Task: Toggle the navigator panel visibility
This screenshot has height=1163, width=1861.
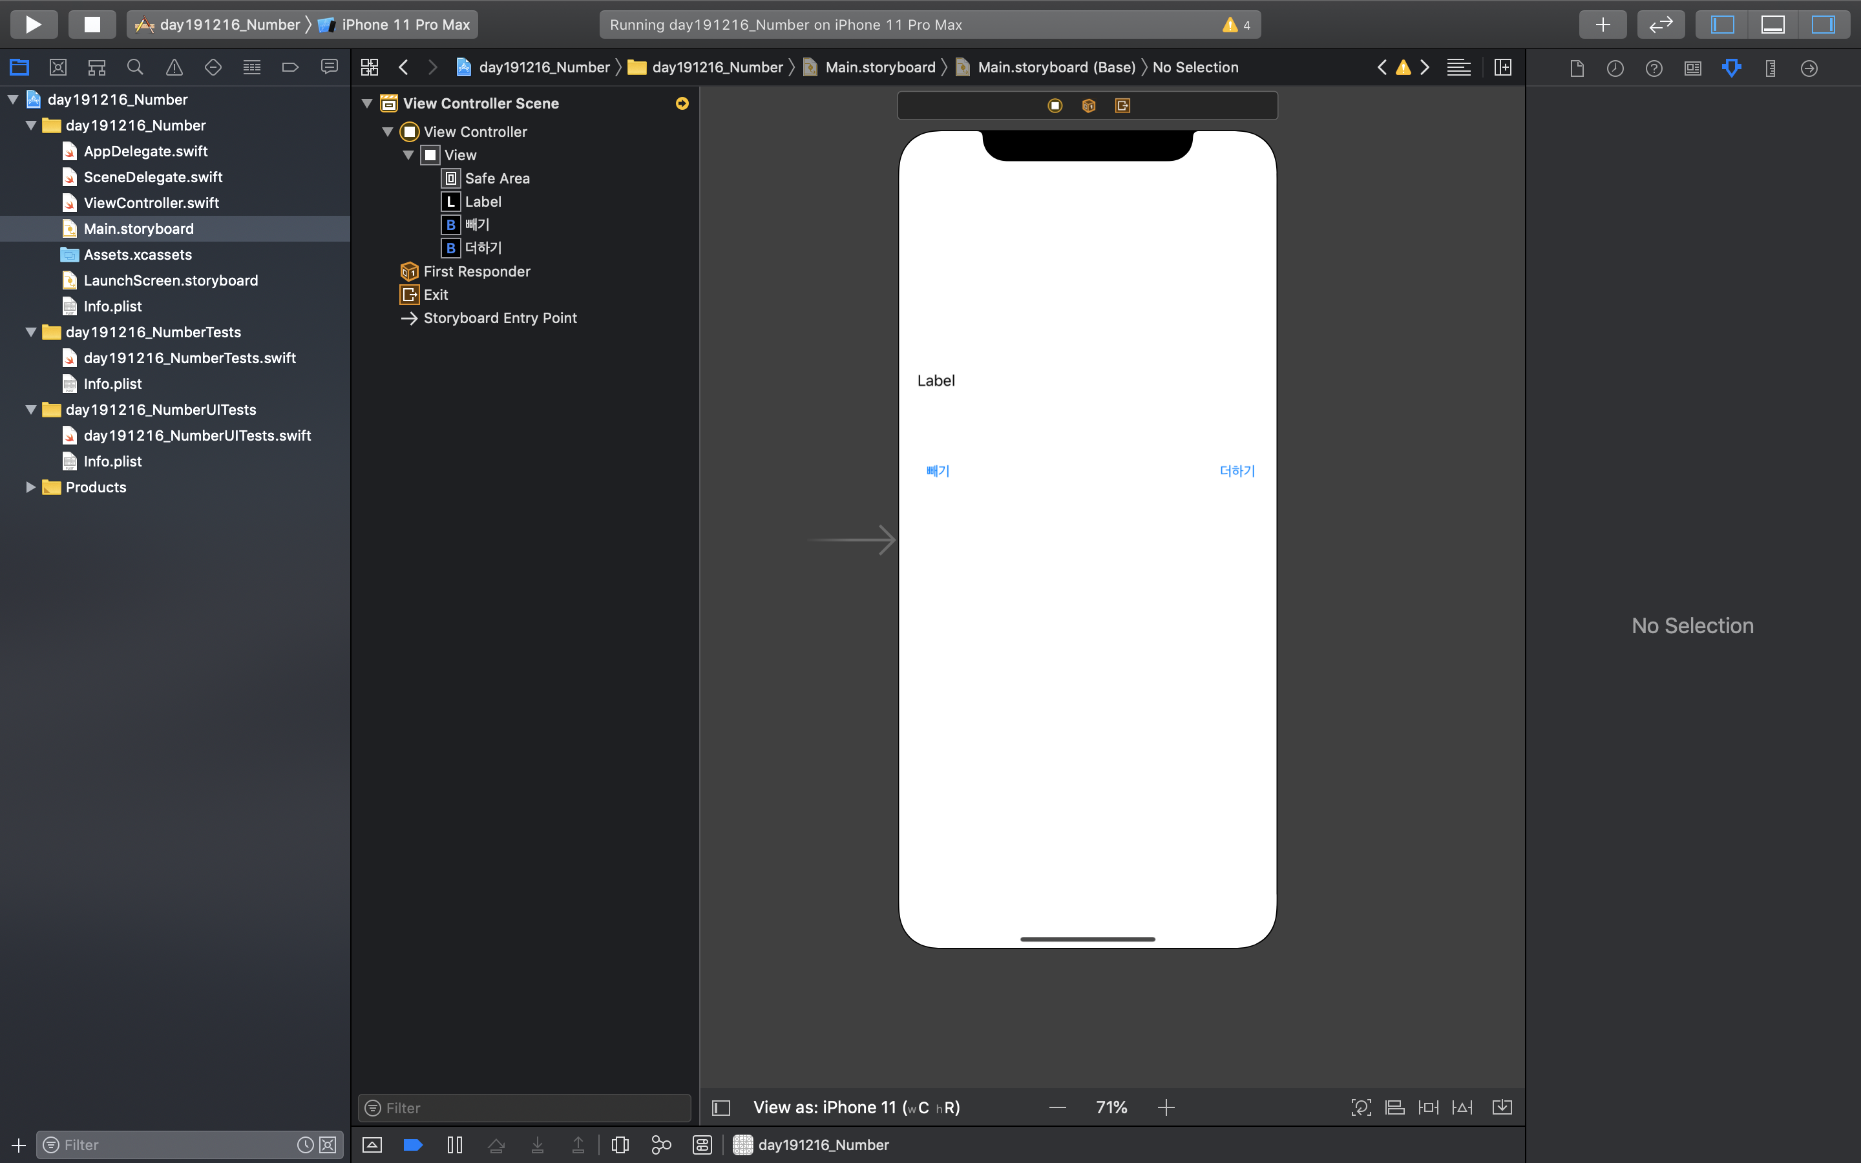Action: tap(1722, 25)
